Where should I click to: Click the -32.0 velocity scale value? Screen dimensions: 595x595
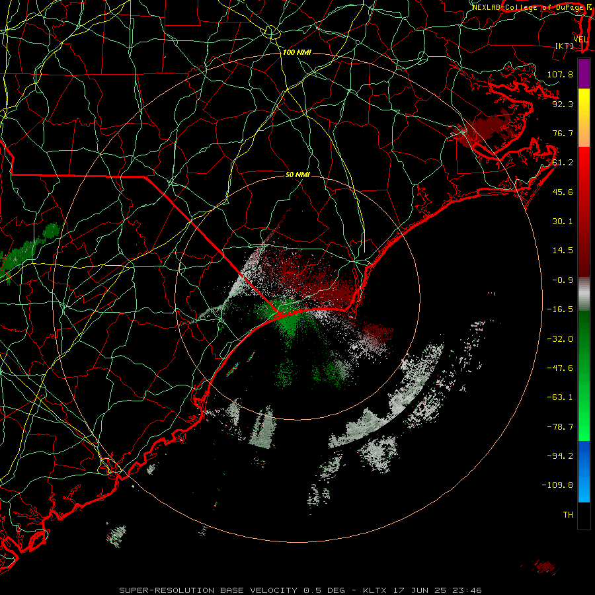coord(560,339)
